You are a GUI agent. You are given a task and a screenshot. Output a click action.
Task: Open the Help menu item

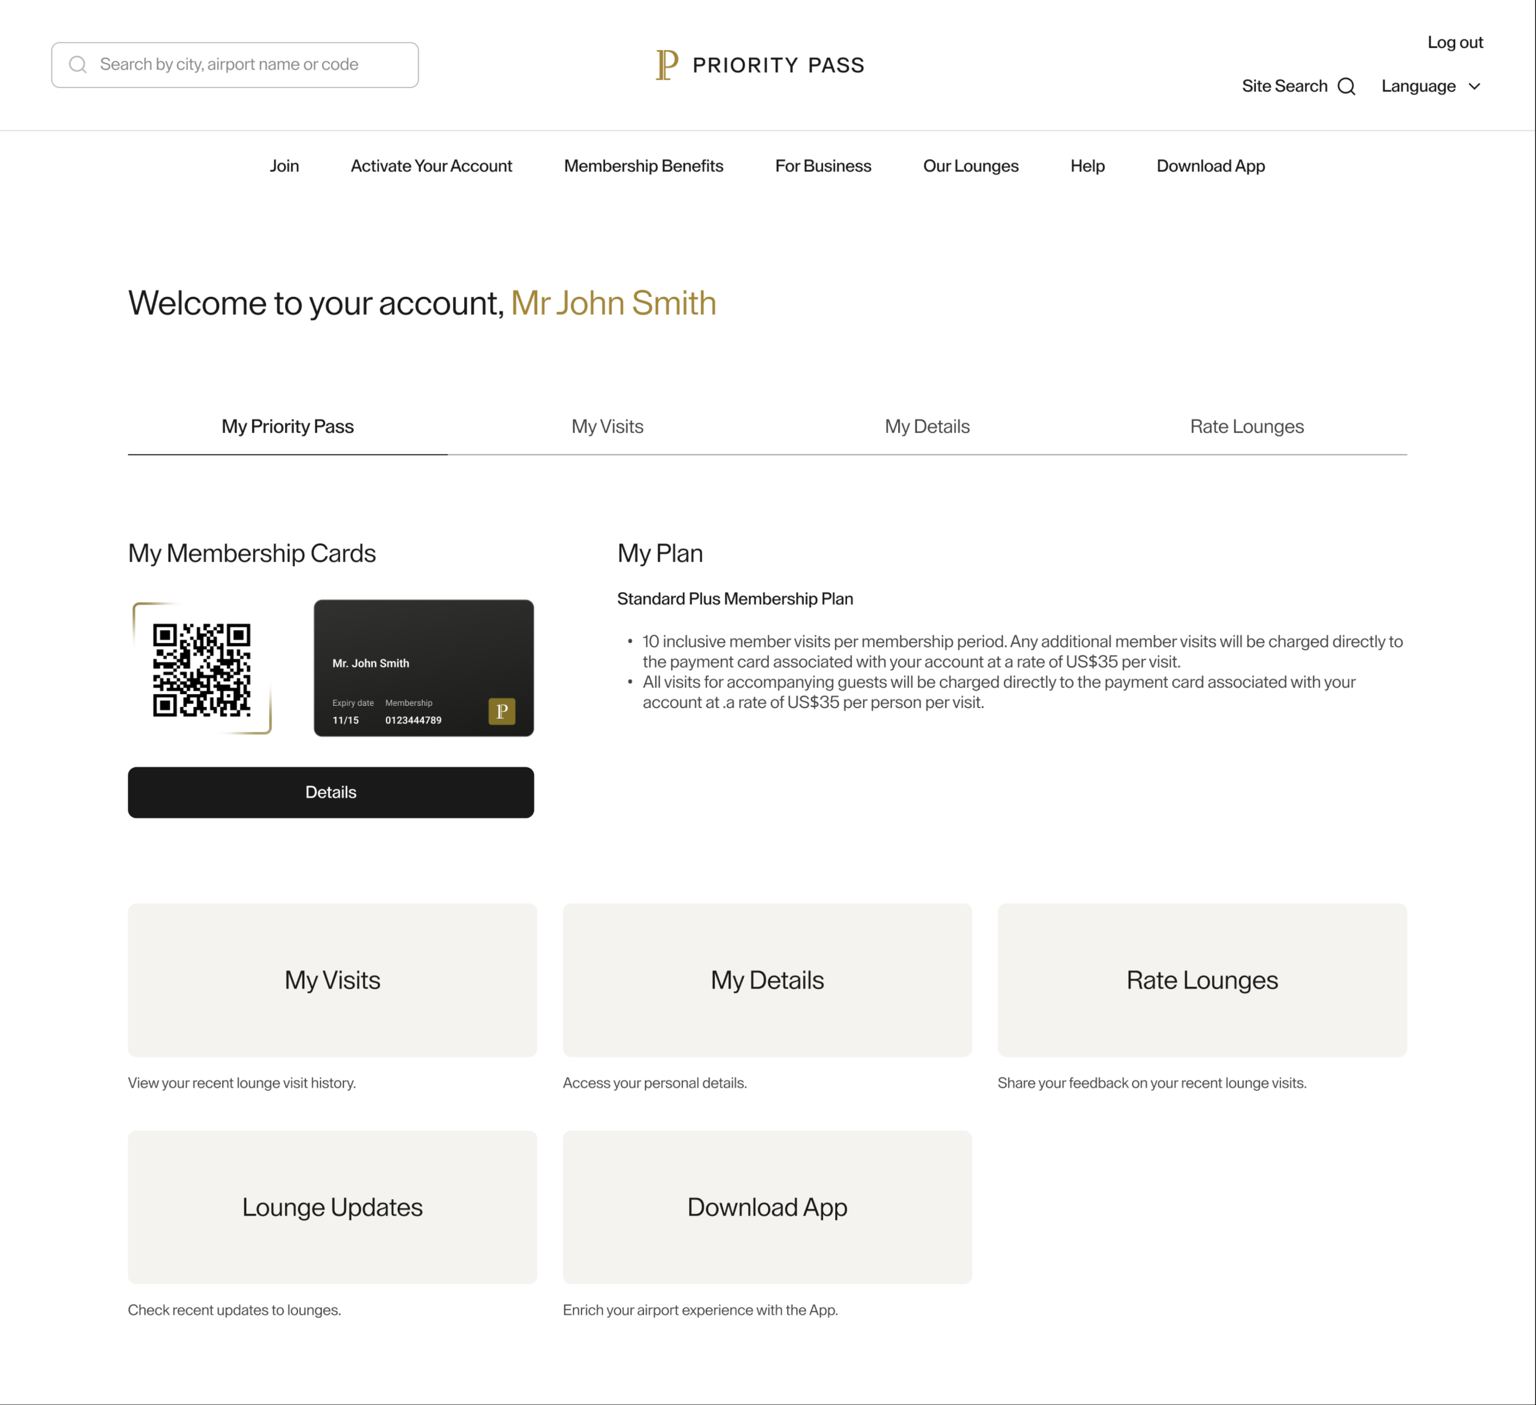point(1088,166)
